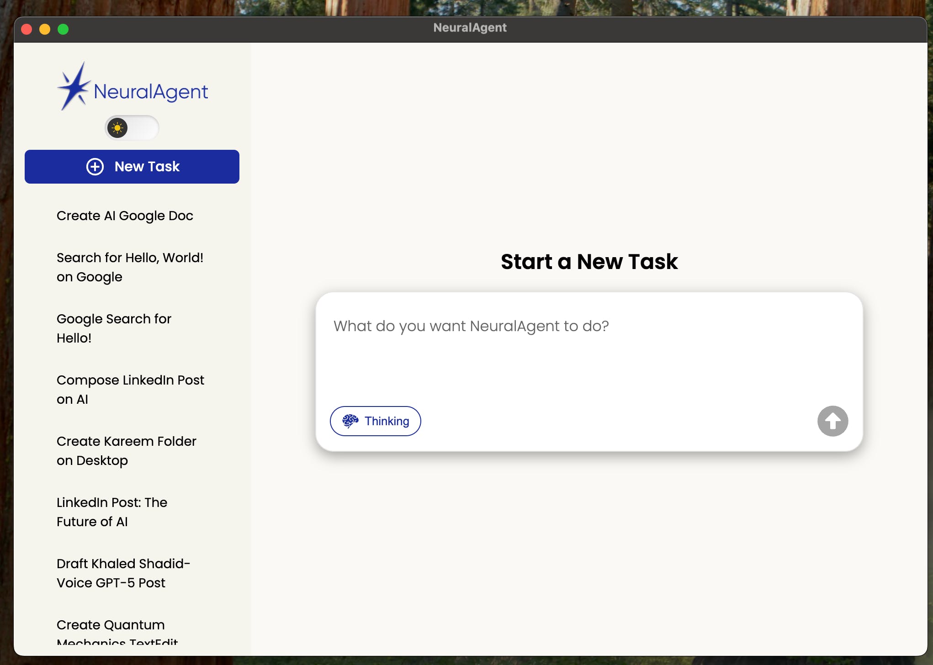Toggle Thinking mode on

[375, 421]
